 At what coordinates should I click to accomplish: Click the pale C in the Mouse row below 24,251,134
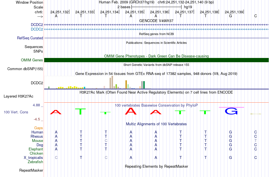(x=106, y=141)
